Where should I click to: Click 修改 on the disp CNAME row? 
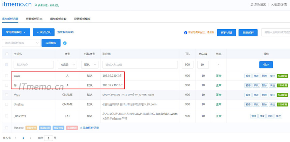256,104
